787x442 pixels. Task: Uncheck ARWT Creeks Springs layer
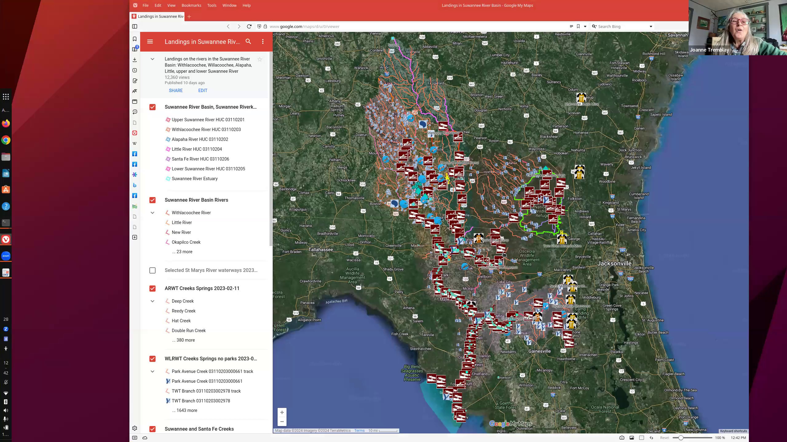coord(152,289)
